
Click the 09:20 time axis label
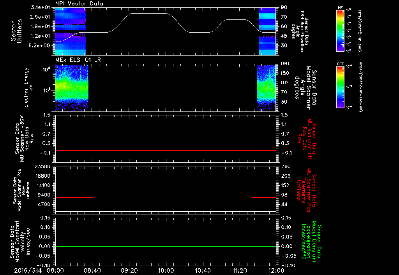pos(129,270)
